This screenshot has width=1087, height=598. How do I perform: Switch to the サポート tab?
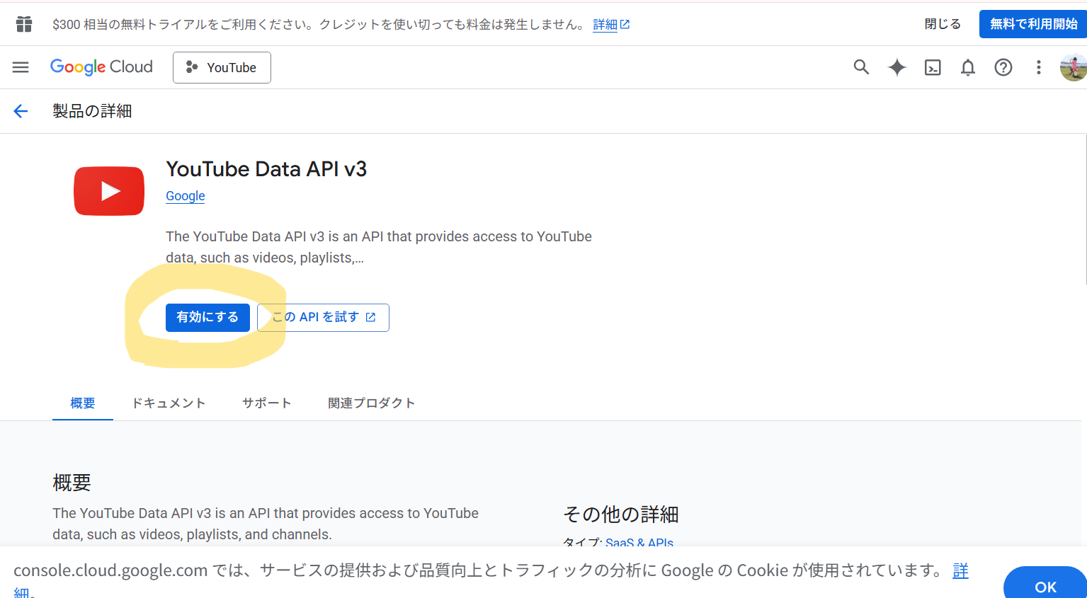point(266,403)
